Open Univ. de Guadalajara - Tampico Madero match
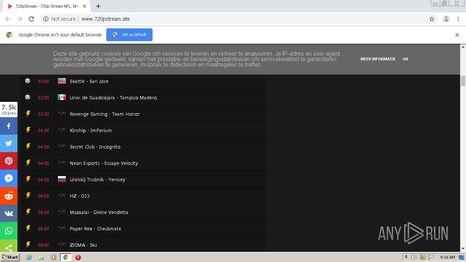This screenshot has width=466, height=262. coord(113,98)
